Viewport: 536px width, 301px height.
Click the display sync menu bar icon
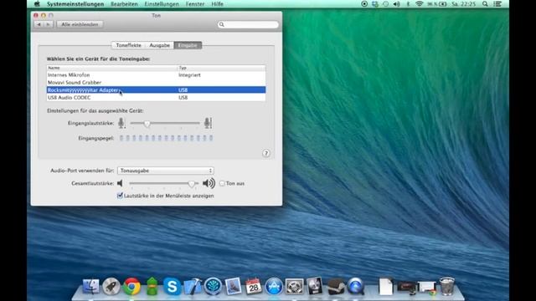point(375,4)
